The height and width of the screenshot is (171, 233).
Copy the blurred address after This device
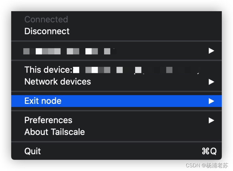[136, 70]
